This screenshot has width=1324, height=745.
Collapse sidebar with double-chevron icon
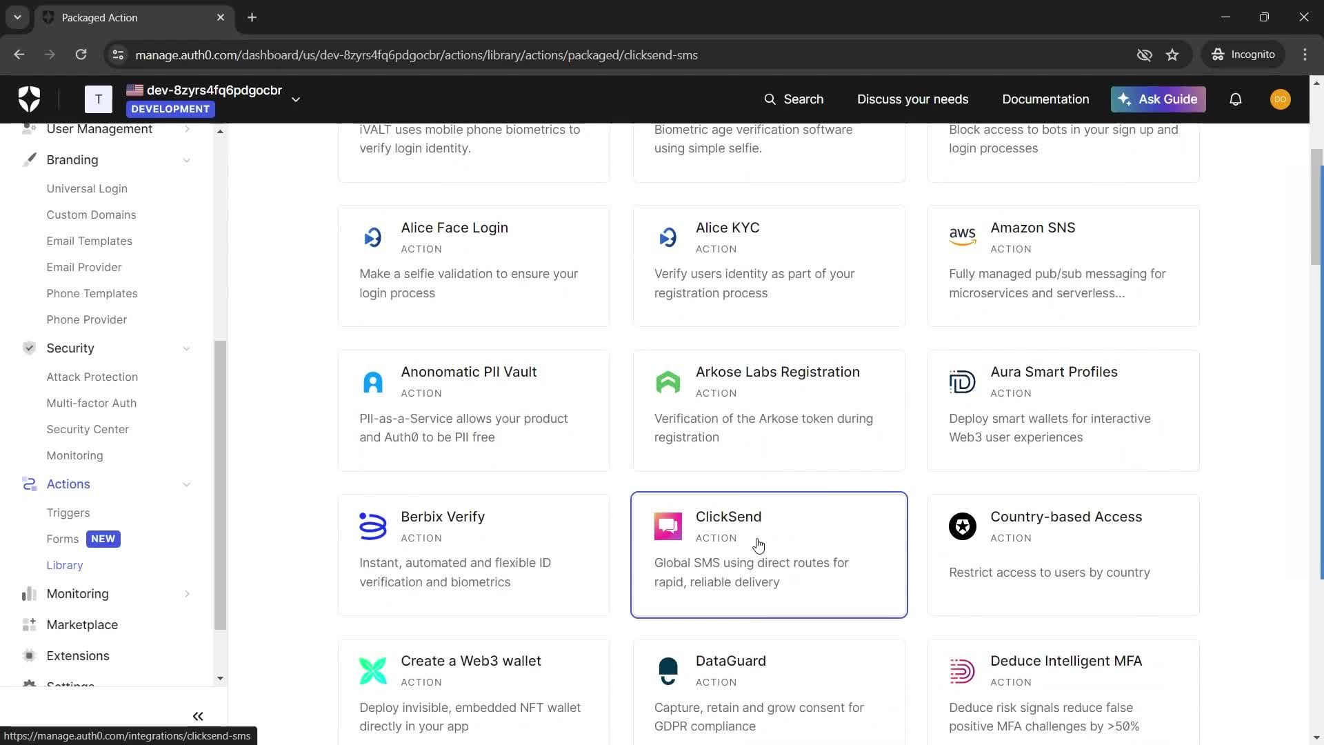tap(198, 716)
